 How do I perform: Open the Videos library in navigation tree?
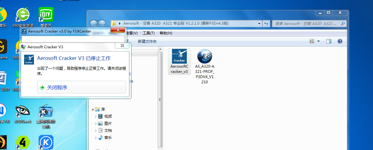tap(108, 116)
